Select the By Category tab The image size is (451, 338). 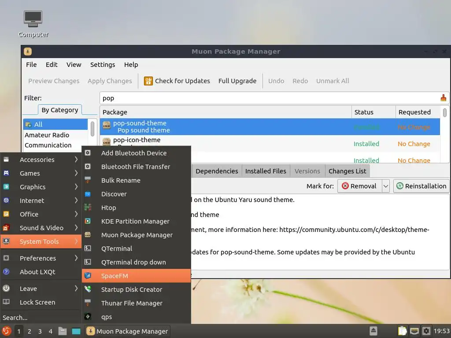tap(60, 110)
